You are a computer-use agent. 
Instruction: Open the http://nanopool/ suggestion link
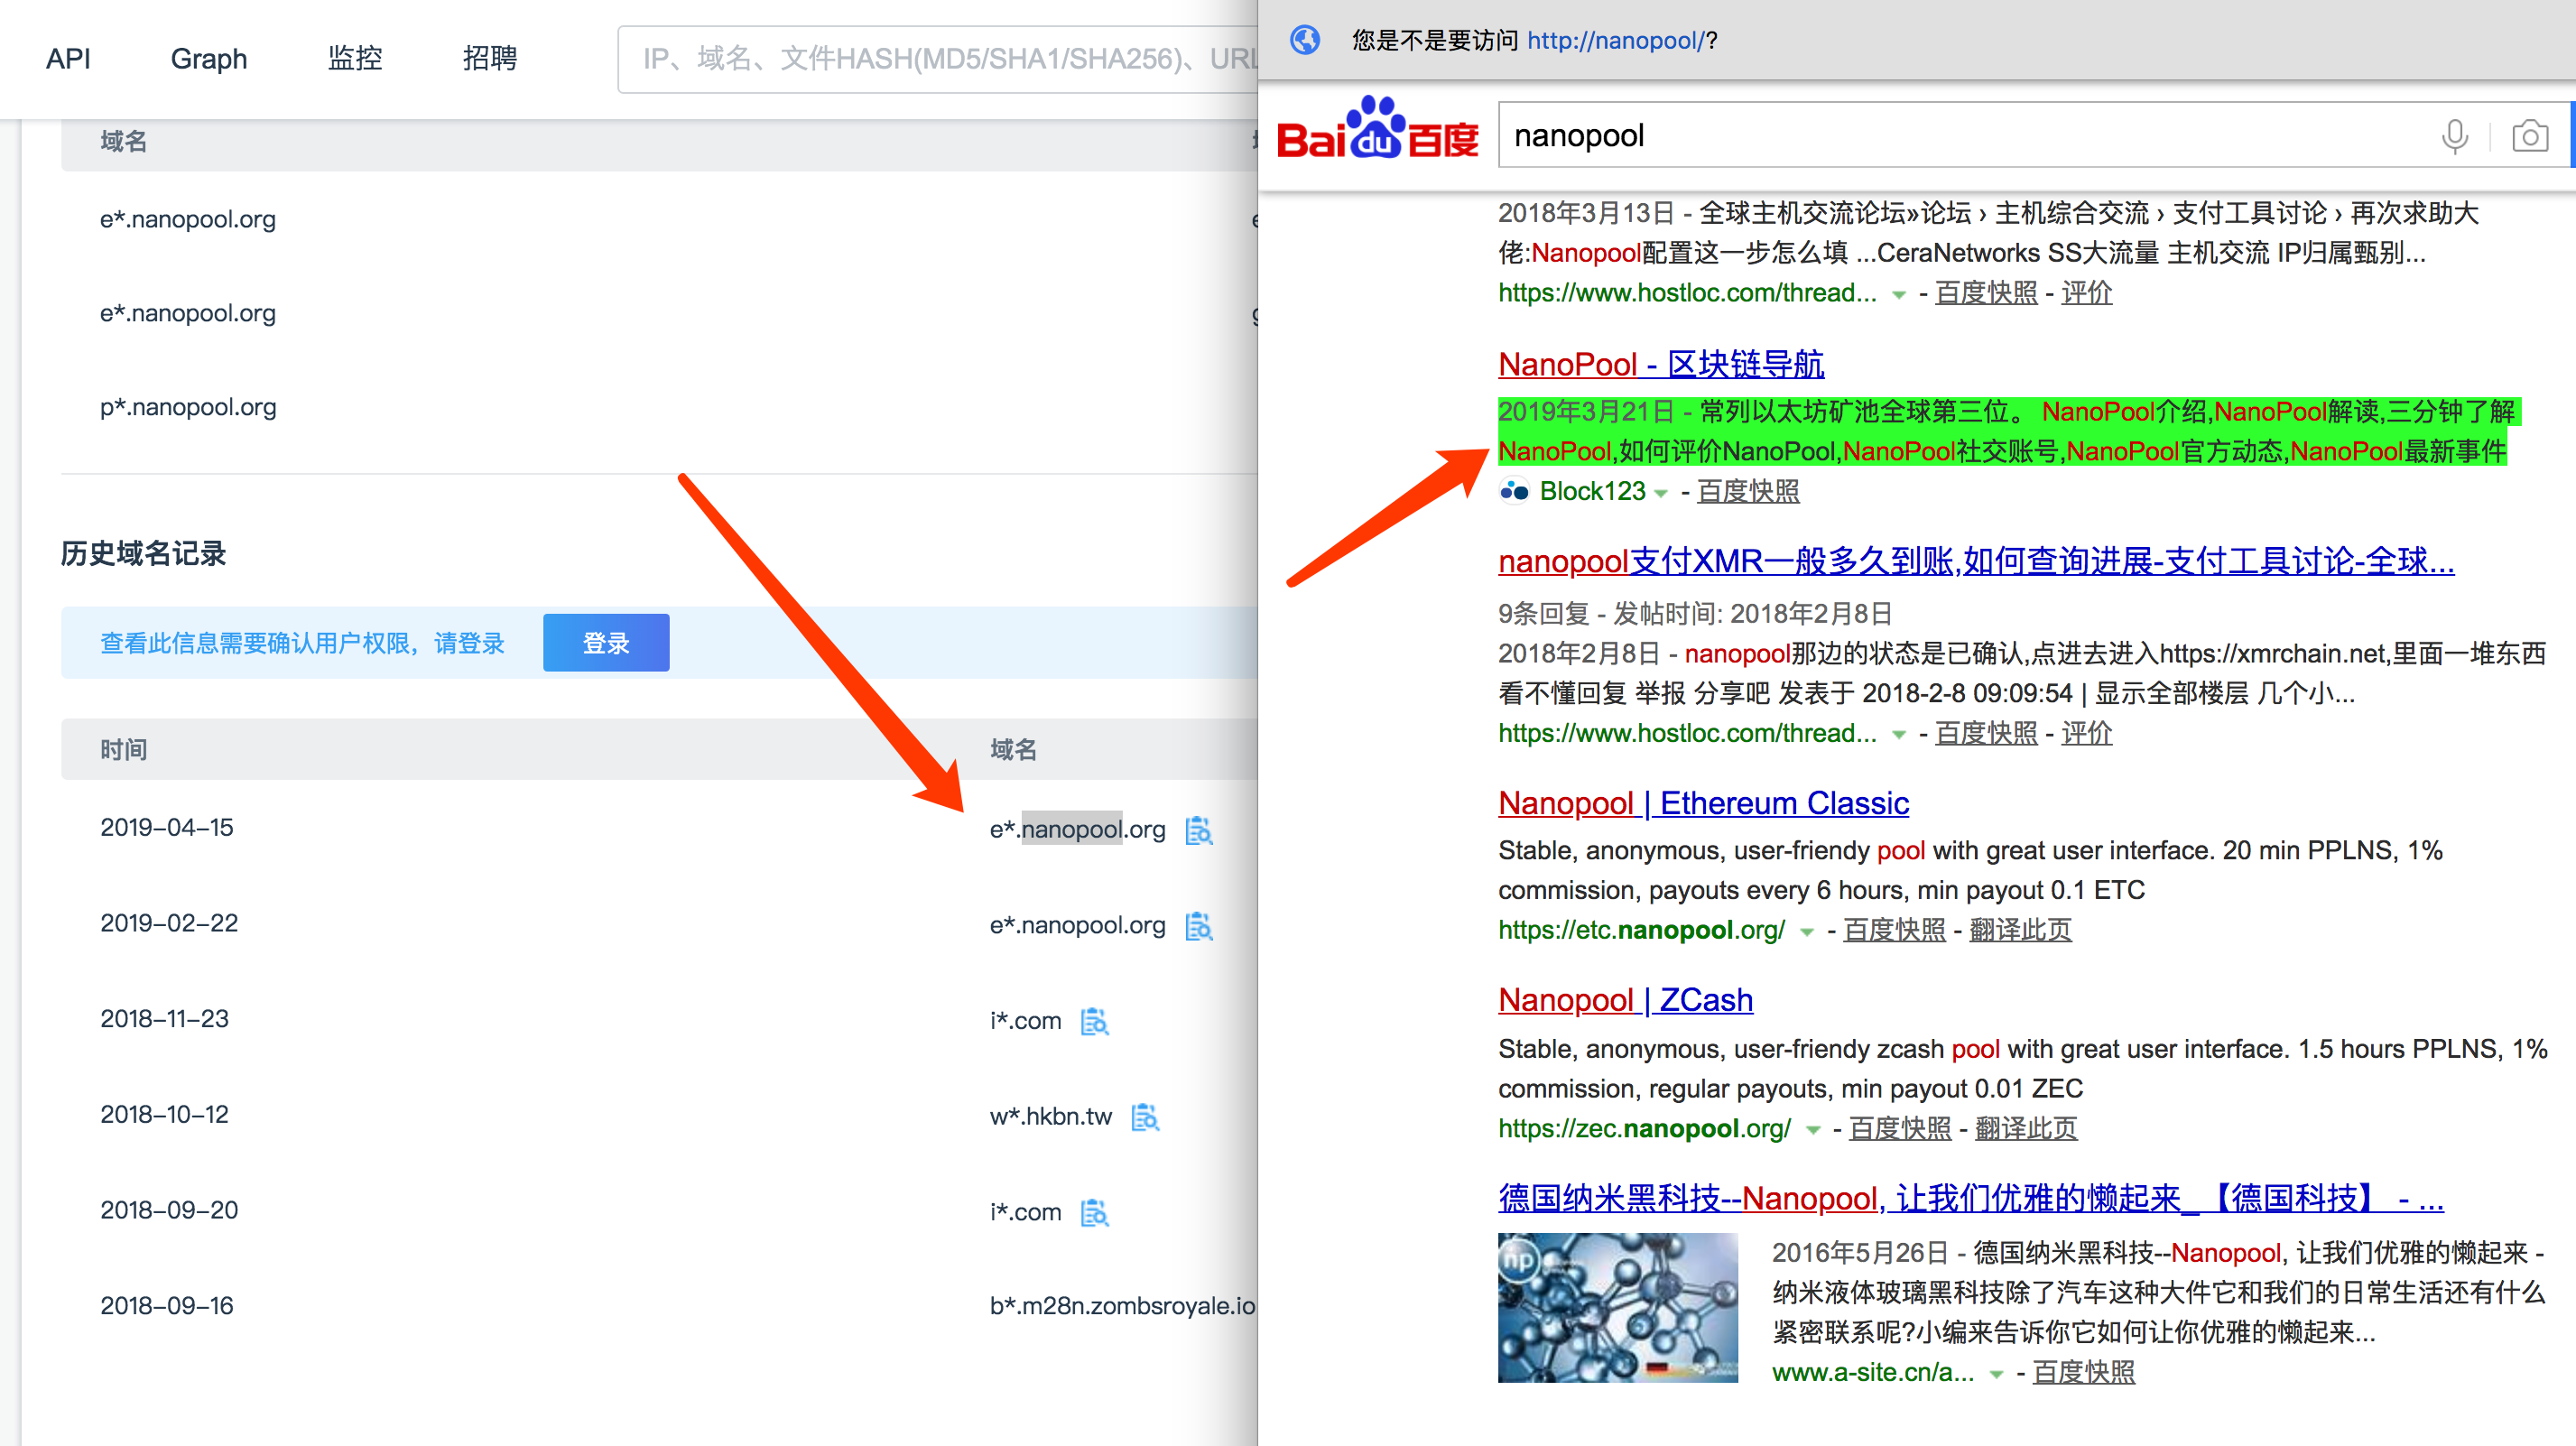(1616, 40)
